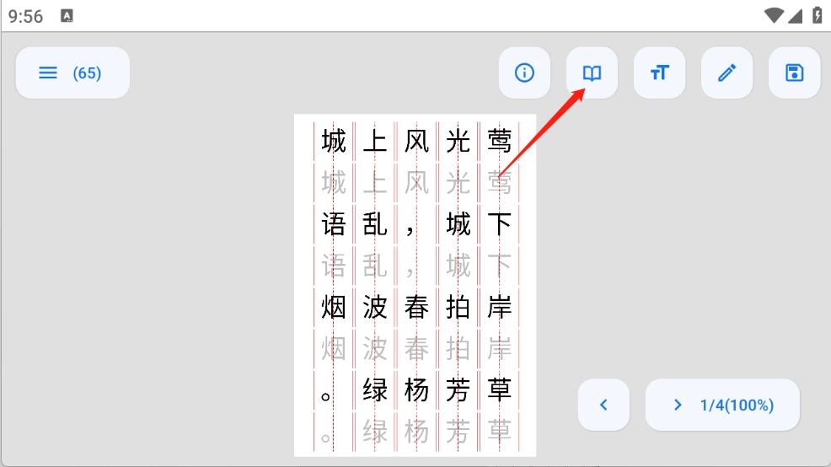Save using the floppy disk icon
Image resolution: width=831 pixels, height=467 pixels.
click(794, 73)
